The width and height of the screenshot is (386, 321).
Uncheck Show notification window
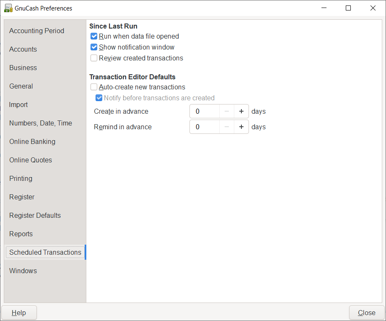(x=94, y=47)
